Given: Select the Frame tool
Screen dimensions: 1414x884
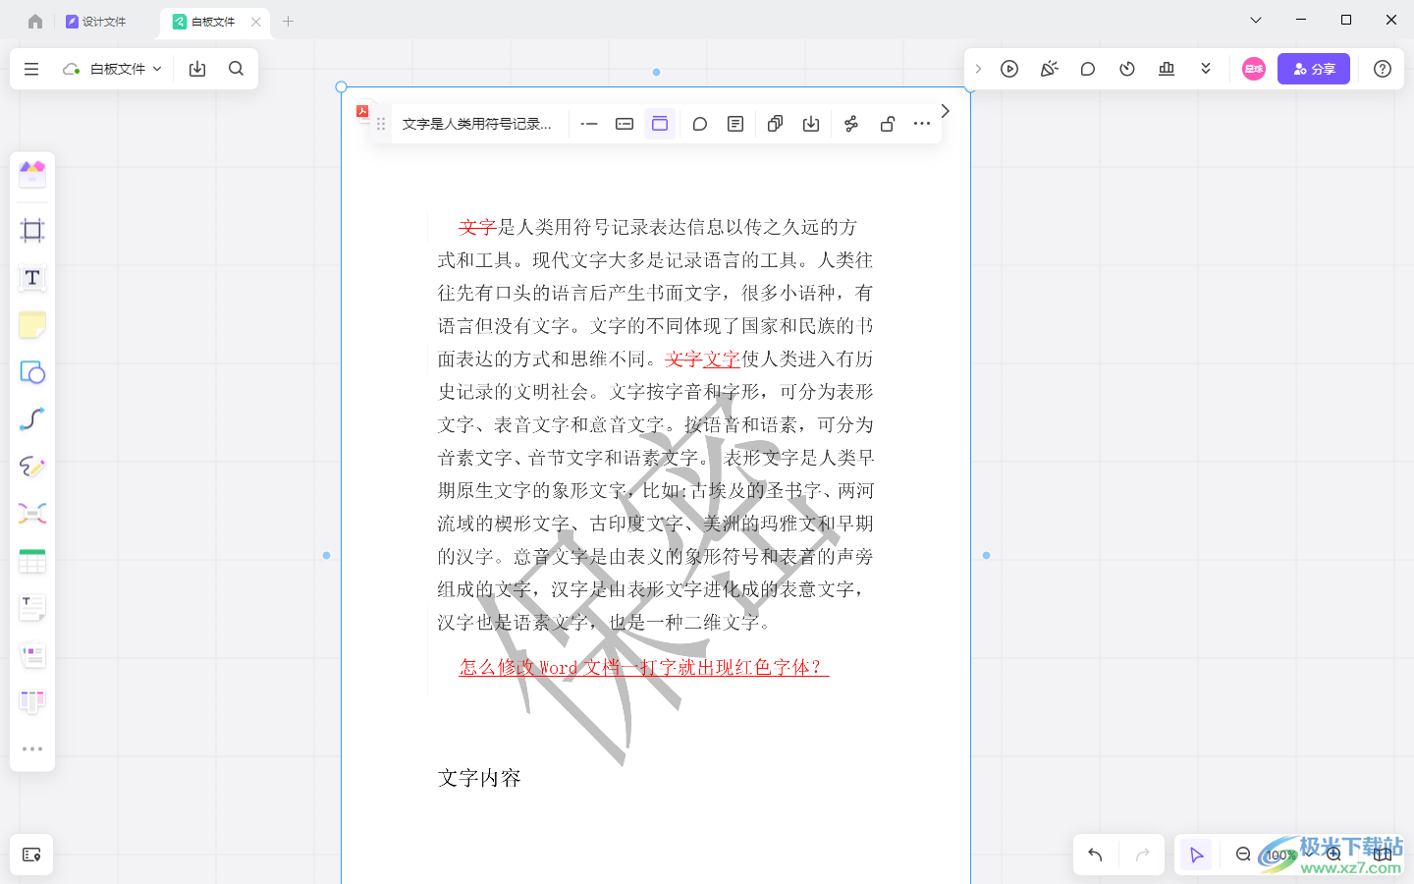Looking at the screenshot, I should tap(32, 231).
